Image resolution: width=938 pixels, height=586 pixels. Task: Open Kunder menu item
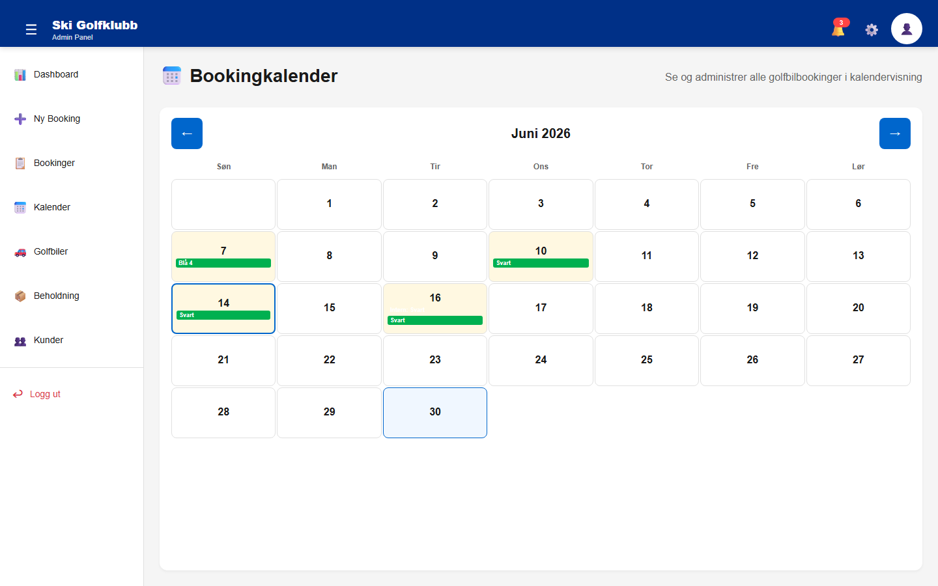click(x=72, y=340)
